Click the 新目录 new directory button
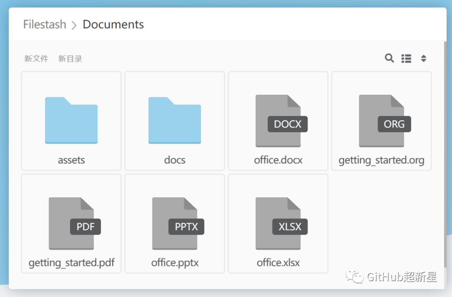This screenshot has height=297, width=452. point(70,59)
